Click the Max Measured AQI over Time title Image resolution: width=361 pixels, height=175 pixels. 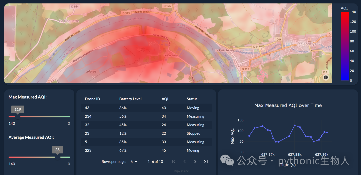pyautogui.click(x=288, y=105)
